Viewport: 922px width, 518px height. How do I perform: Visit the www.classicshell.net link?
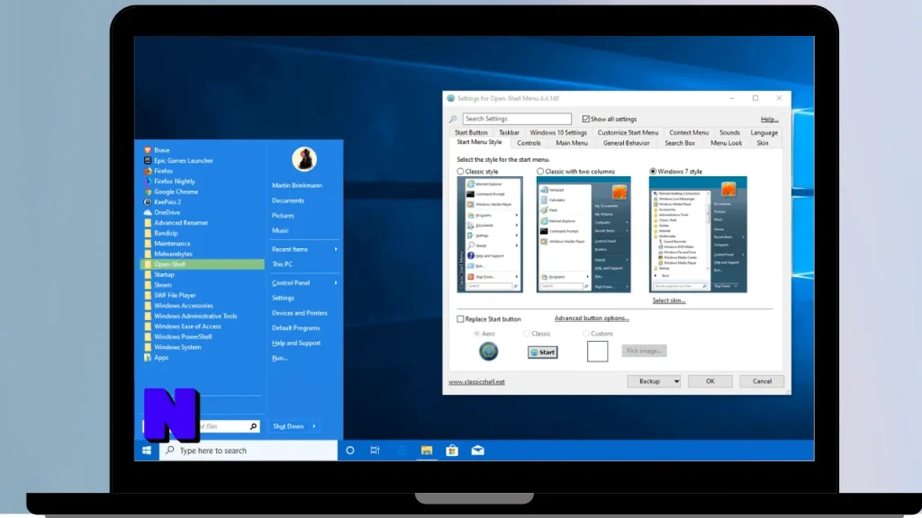click(476, 381)
